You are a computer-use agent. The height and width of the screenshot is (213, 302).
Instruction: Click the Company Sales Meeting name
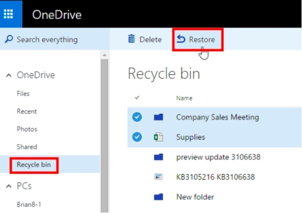(218, 117)
